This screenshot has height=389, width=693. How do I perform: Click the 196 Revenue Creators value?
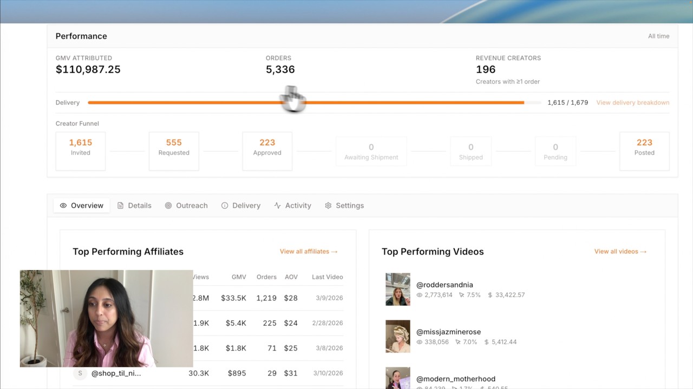[x=486, y=69]
